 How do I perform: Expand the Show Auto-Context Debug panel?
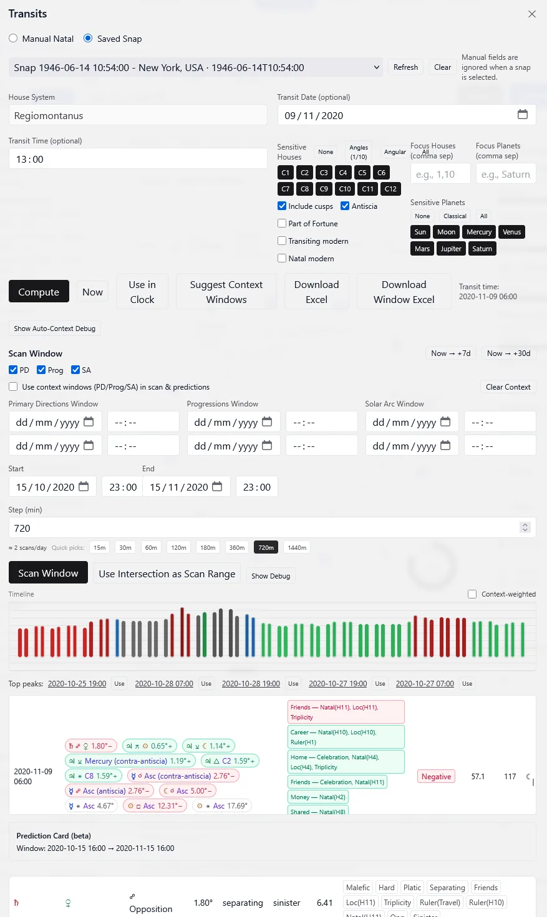tap(54, 329)
